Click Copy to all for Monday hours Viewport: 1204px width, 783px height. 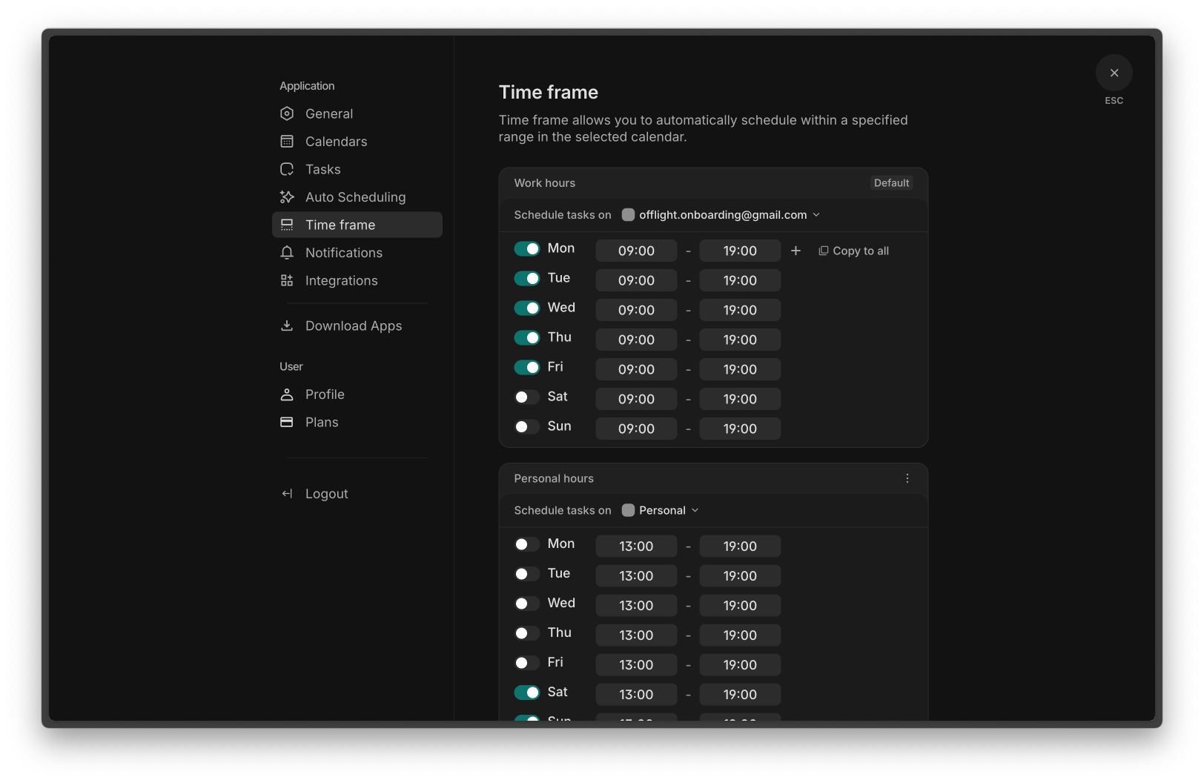pos(853,251)
